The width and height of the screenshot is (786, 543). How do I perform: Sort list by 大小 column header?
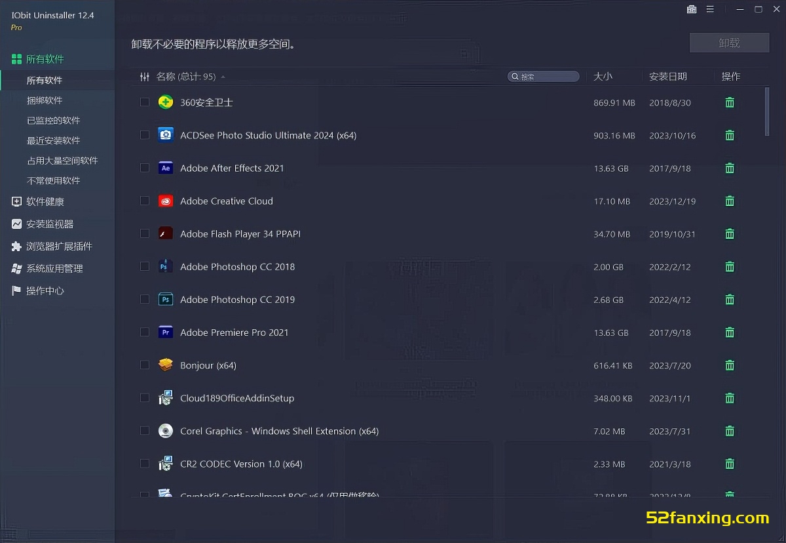click(603, 76)
